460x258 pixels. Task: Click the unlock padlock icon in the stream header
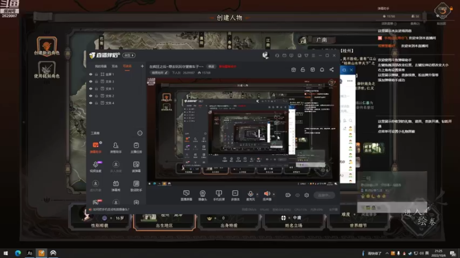point(303,69)
